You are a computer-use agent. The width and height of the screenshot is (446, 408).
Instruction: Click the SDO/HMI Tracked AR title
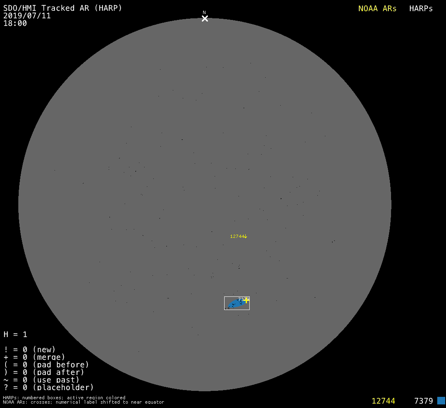coord(63,8)
